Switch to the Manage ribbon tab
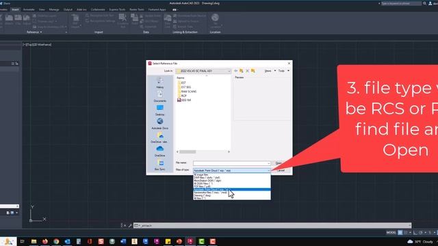This screenshot has width=438, height=246. click(54, 10)
